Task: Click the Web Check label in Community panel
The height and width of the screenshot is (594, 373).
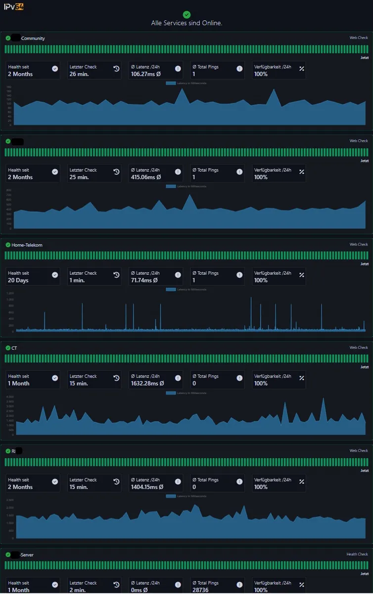Action: (359, 38)
